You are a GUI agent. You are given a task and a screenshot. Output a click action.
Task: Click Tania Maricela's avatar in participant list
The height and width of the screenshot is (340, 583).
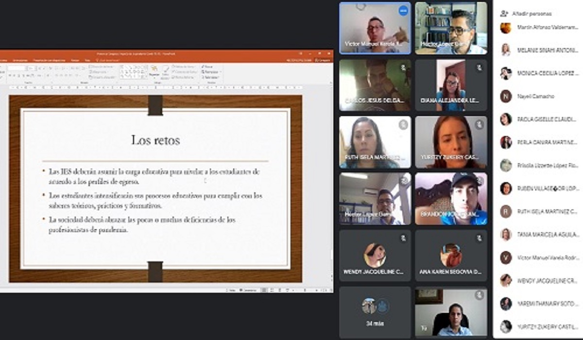point(506,235)
